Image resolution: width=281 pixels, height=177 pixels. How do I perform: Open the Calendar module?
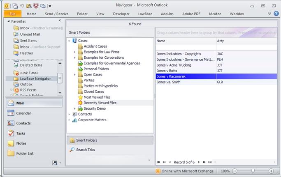point(34,113)
